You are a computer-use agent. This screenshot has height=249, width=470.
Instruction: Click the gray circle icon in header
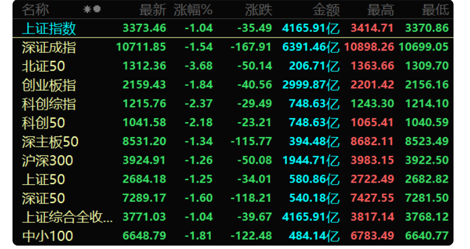point(97,9)
